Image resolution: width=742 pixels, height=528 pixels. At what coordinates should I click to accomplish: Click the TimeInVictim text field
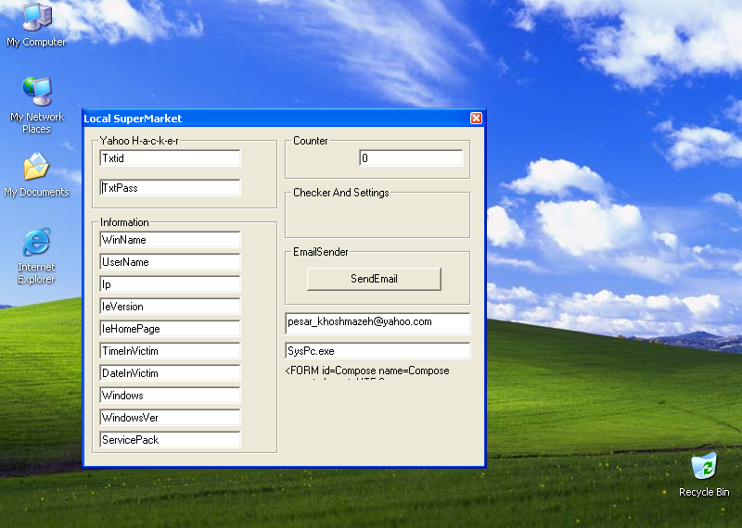pos(170,351)
